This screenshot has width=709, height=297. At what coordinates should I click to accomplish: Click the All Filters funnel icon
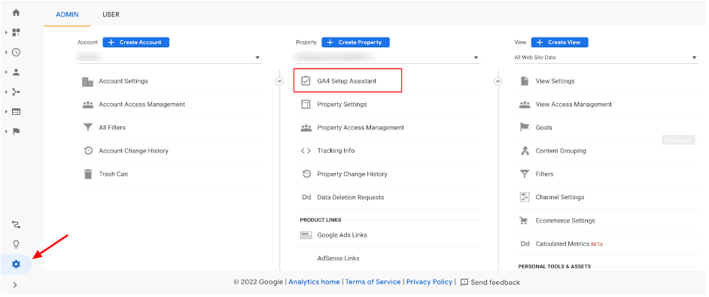click(88, 128)
